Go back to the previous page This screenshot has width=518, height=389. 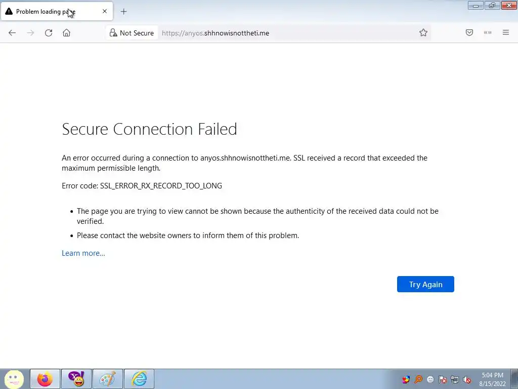12,33
